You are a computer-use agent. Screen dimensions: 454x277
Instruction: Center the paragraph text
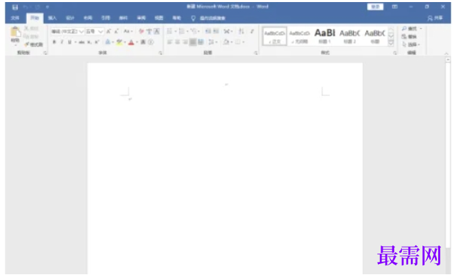(177, 43)
